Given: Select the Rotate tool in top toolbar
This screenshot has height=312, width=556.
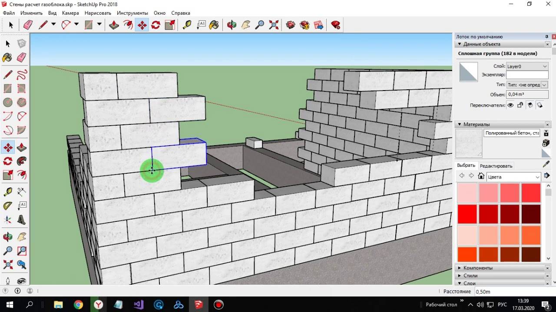Looking at the screenshot, I should [156, 25].
